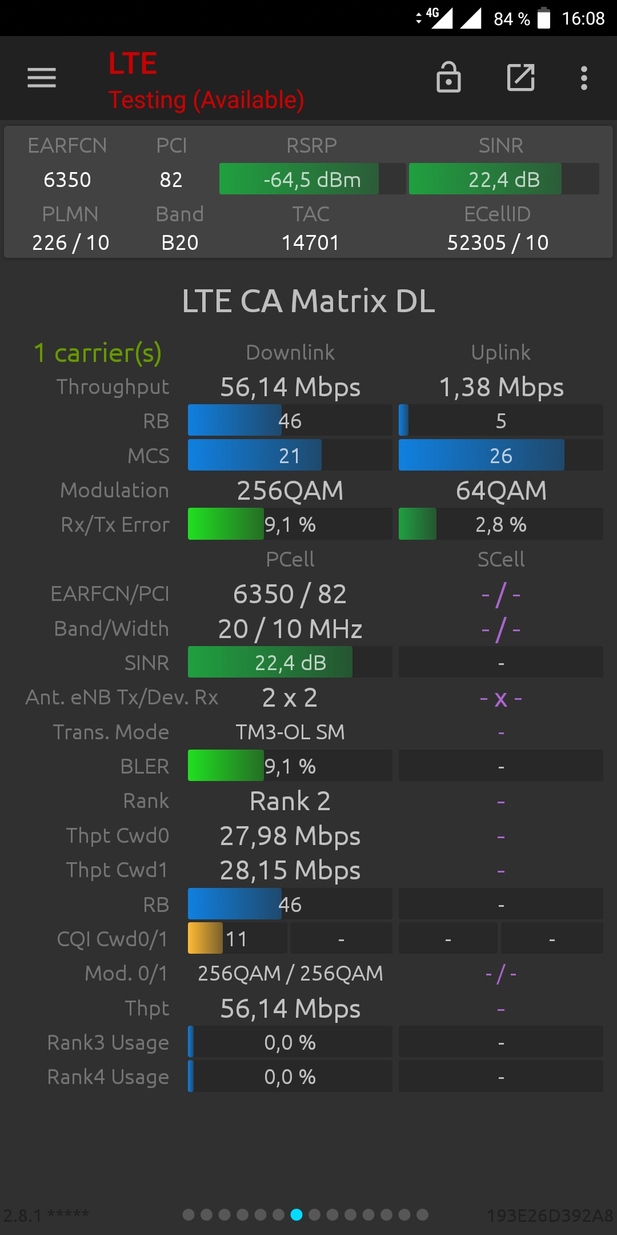Viewport: 617px width, 1235px height.
Task: Tap the top SINR 22,4 dB bar
Action: (x=504, y=179)
